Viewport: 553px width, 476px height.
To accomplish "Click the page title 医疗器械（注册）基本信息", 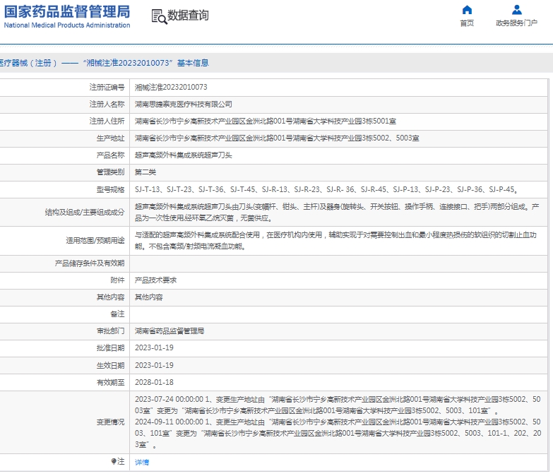I will pos(104,63).
